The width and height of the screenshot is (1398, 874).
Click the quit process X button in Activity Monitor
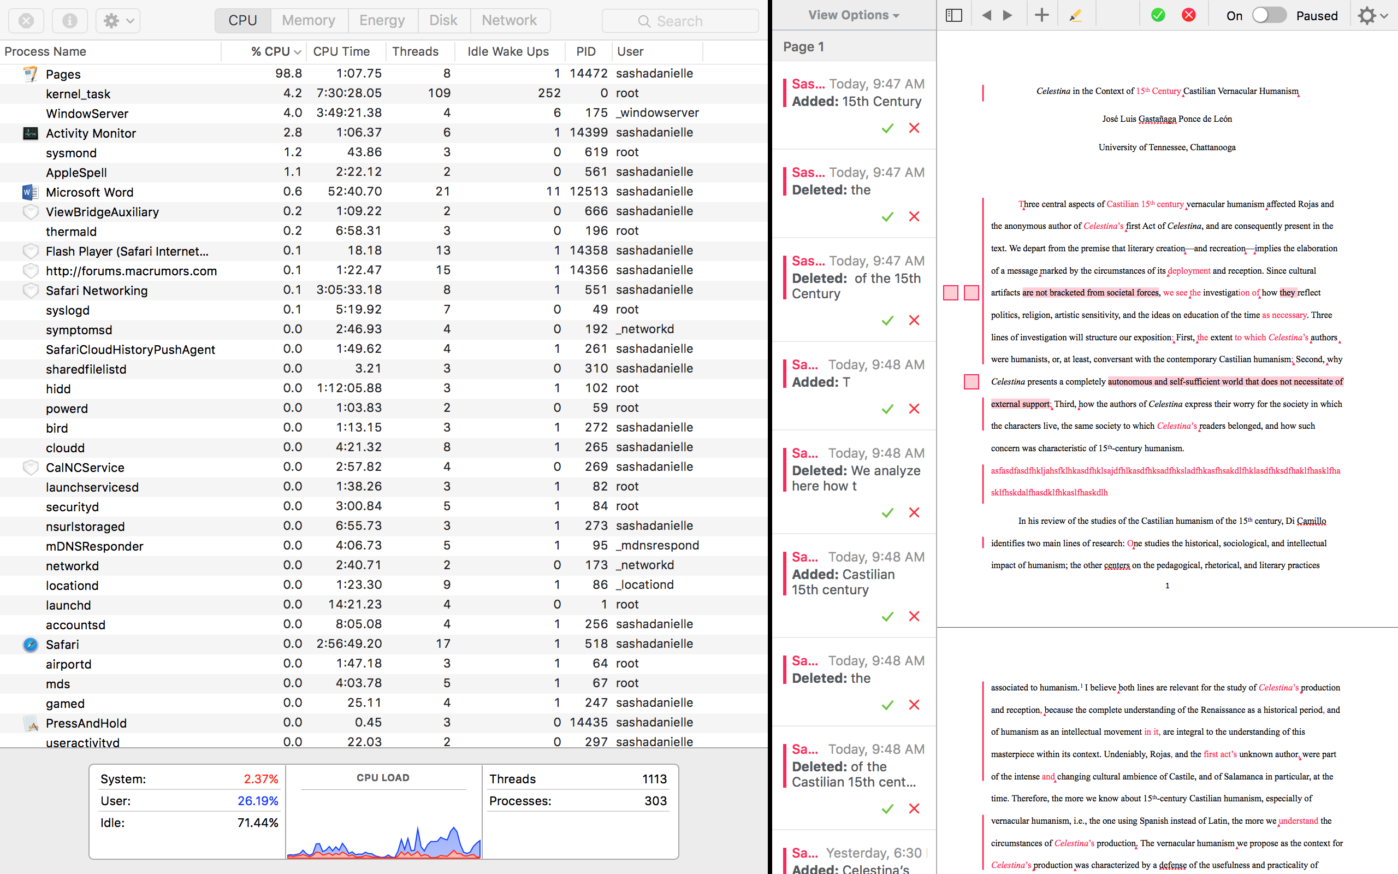[x=26, y=21]
